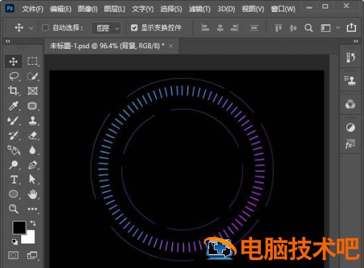
Task: Reset default foreground and background colors
Action: (x=15, y=242)
